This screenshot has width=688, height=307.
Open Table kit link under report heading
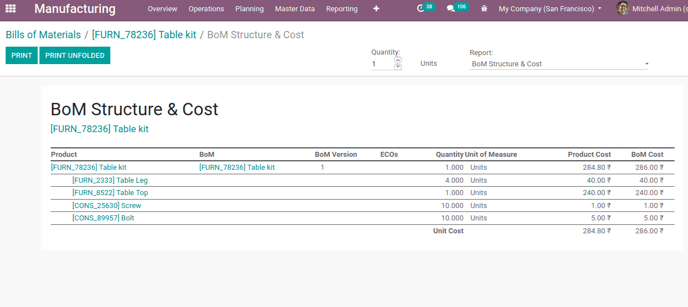[100, 129]
